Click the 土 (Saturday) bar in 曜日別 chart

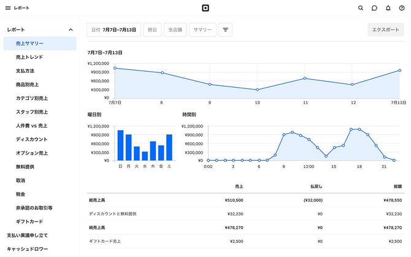coord(169,147)
